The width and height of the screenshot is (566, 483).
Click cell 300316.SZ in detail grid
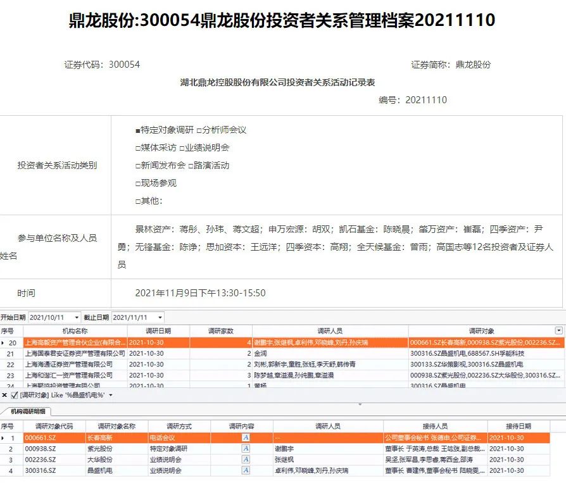point(54,471)
